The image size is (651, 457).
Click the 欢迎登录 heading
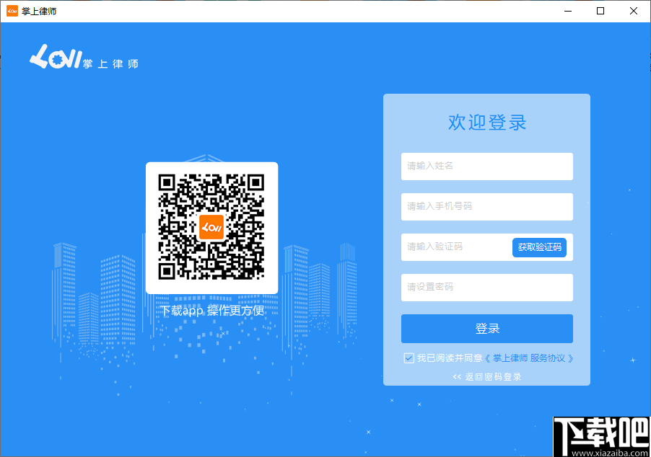(x=487, y=123)
